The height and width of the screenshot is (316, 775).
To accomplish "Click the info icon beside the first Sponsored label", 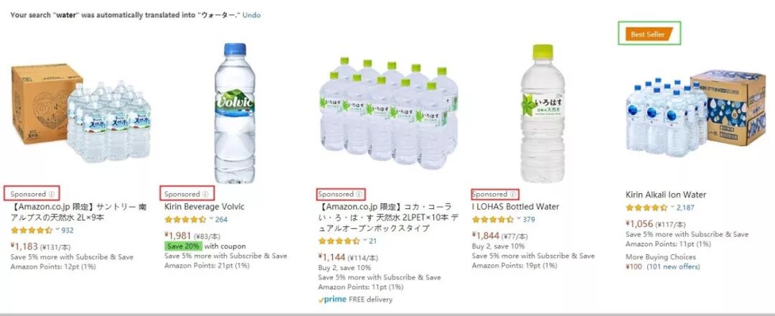I will click(52, 195).
